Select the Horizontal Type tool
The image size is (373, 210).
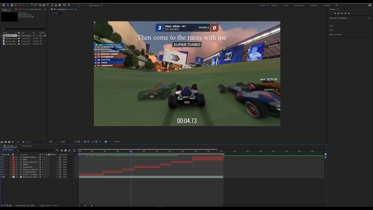(48, 5)
